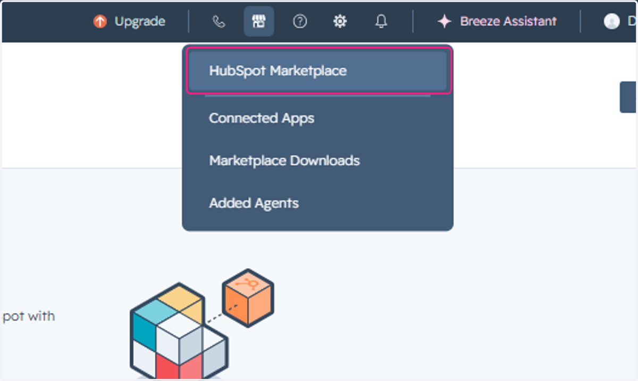This screenshot has height=381, width=638.
Task: Open Breeze Assistant from the top bar
Action: click(508, 21)
